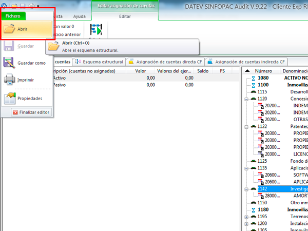The height and width of the screenshot is (231, 308).
Task: Click the Valores del ejer... column header
Action: pos(174,71)
